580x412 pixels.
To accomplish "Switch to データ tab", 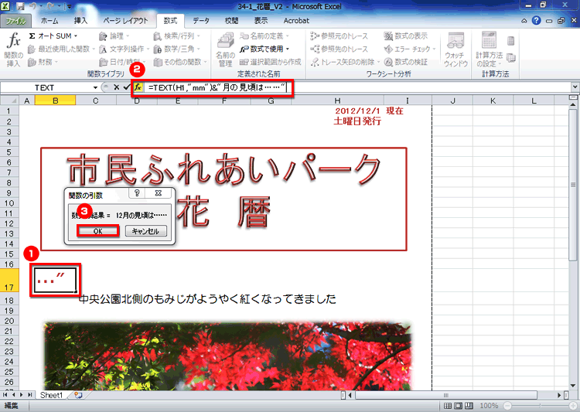I will (201, 21).
